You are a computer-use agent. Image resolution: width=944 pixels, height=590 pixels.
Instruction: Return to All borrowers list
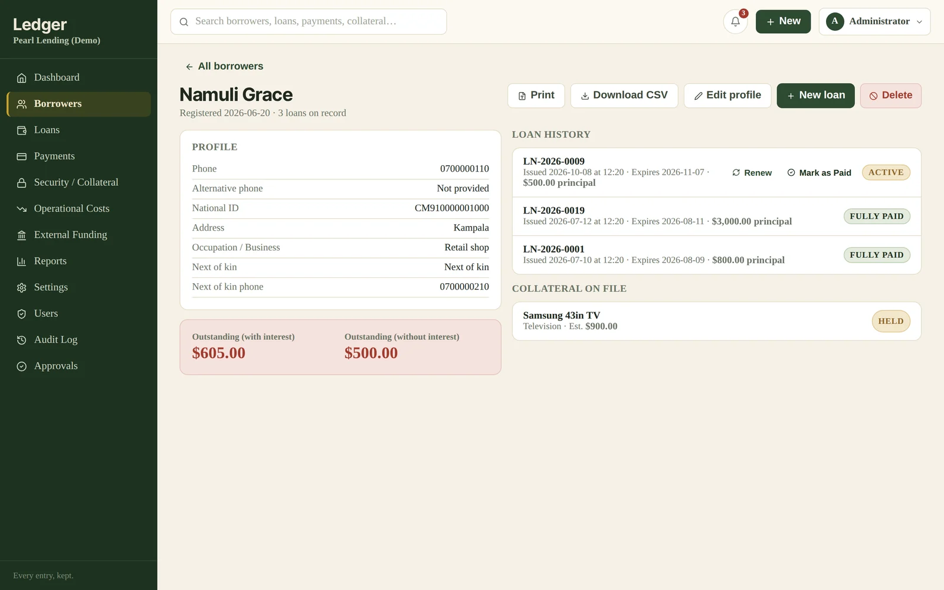tap(224, 67)
